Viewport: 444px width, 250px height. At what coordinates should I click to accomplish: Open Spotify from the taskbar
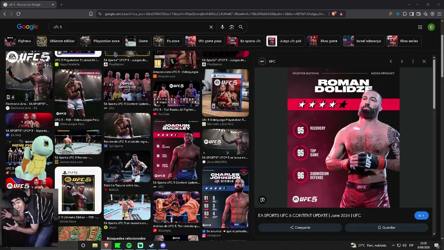click(129, 245)
